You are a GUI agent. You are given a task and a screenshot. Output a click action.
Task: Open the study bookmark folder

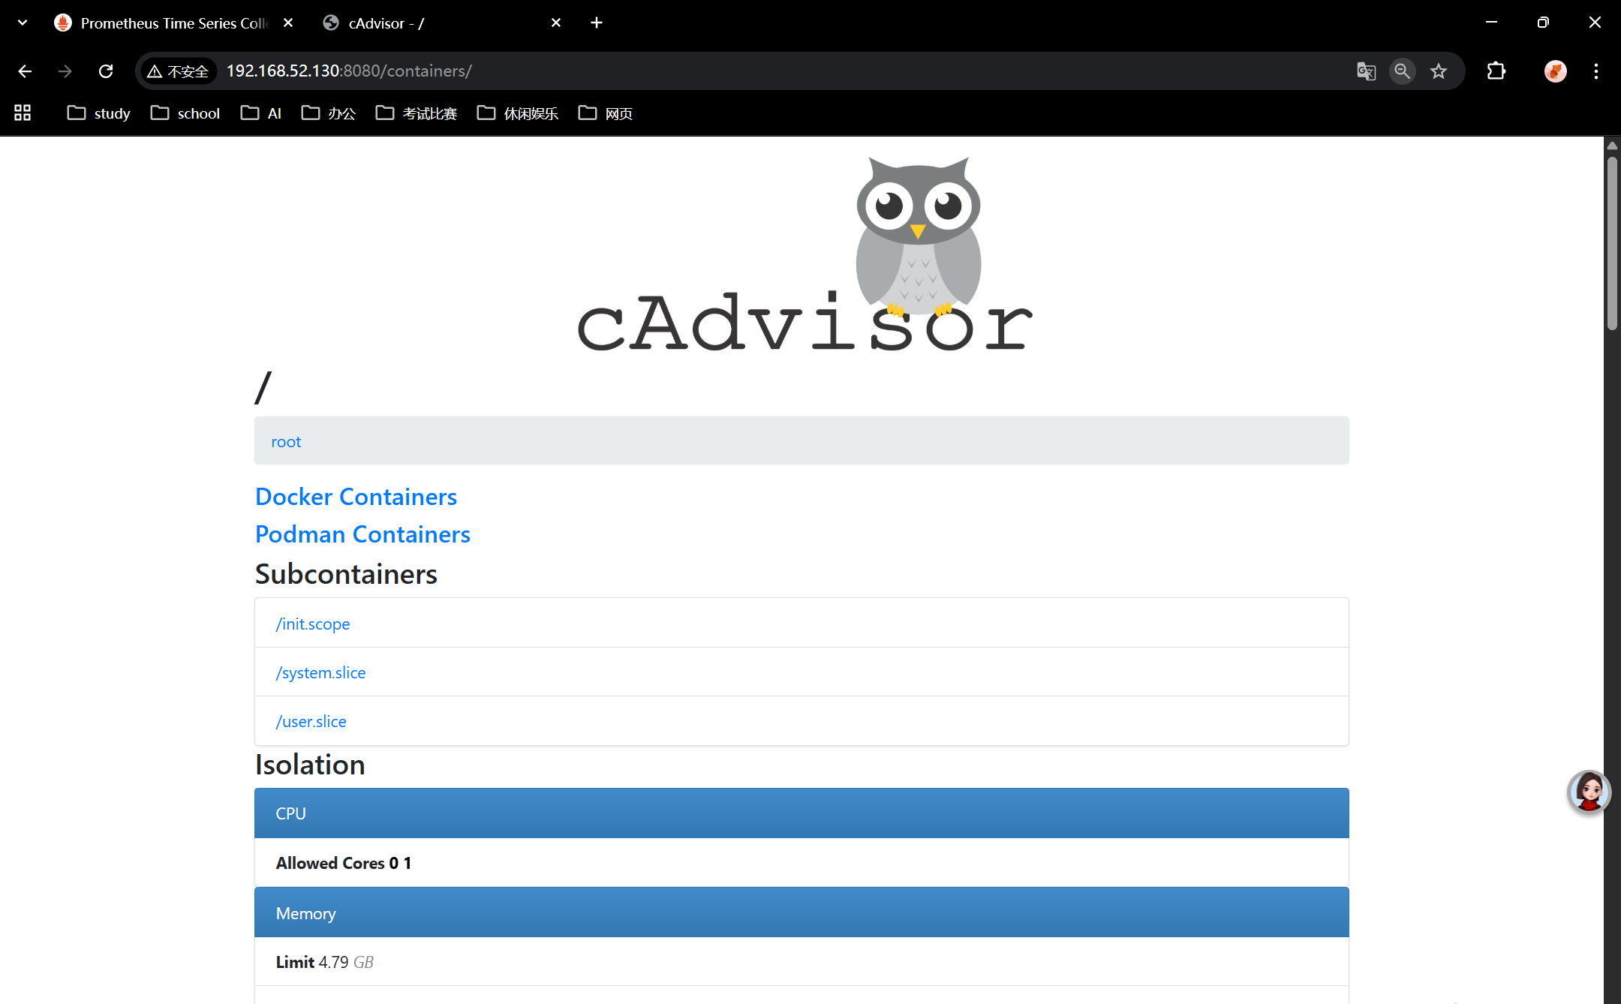(x=98, y=113)
